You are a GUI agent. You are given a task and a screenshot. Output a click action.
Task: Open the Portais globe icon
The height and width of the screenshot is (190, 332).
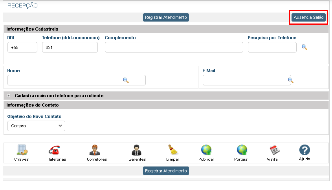242,150
